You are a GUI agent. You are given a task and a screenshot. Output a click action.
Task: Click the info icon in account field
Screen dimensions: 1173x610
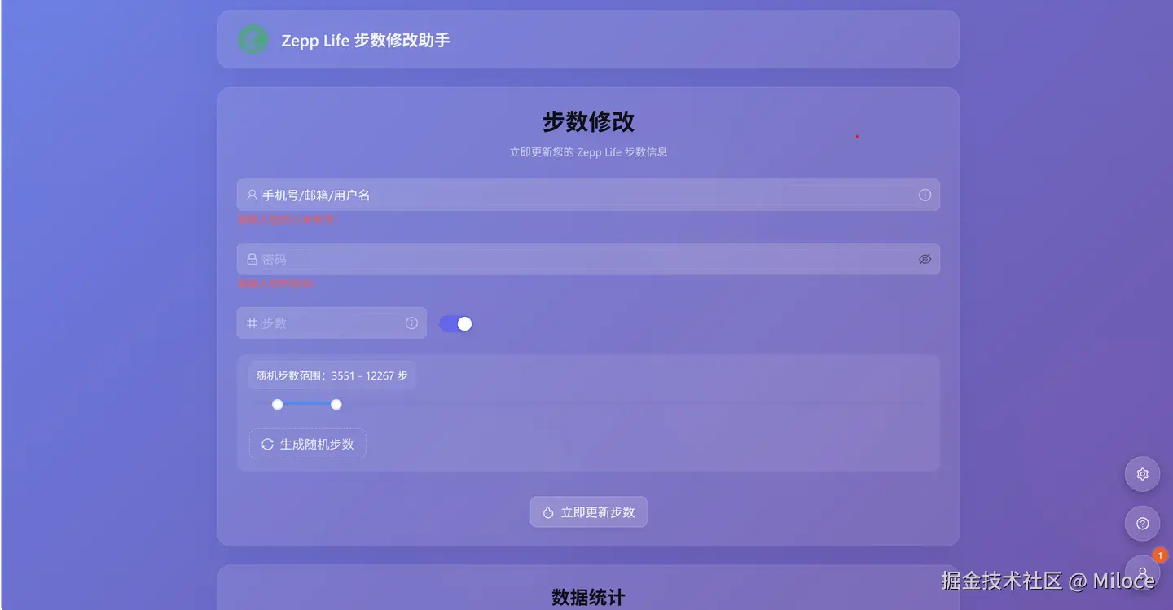(925, 195)
